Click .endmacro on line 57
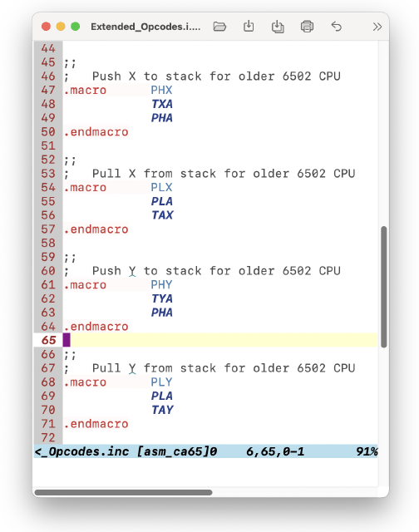The image size is (419, 532). (96, 229)
